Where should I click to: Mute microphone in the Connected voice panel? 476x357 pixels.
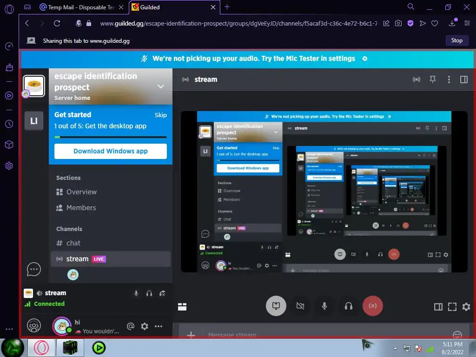[x=136, y=293]
